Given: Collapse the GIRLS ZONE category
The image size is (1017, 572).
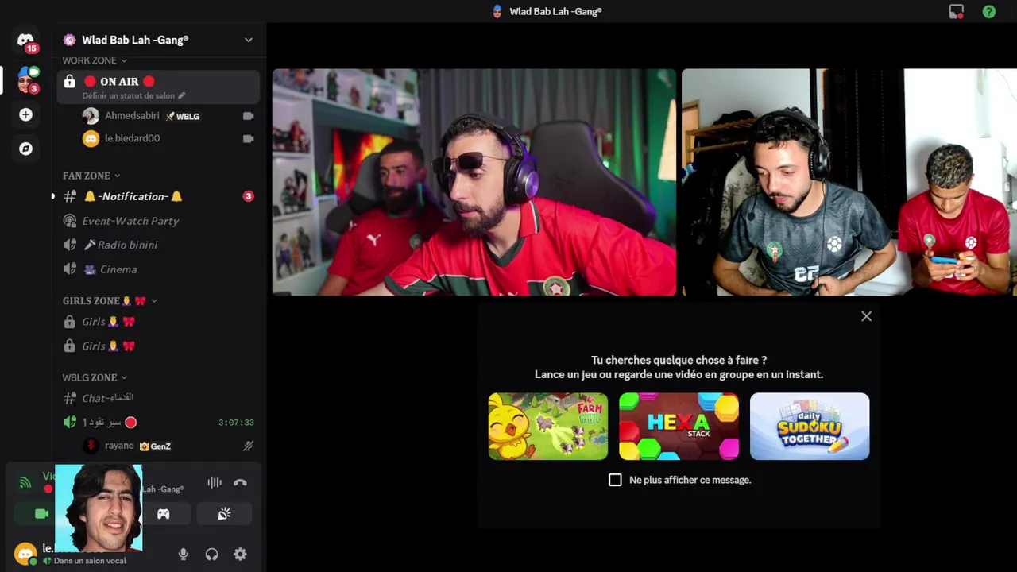Looking at the screenshot, I should [x=110, y=301].
